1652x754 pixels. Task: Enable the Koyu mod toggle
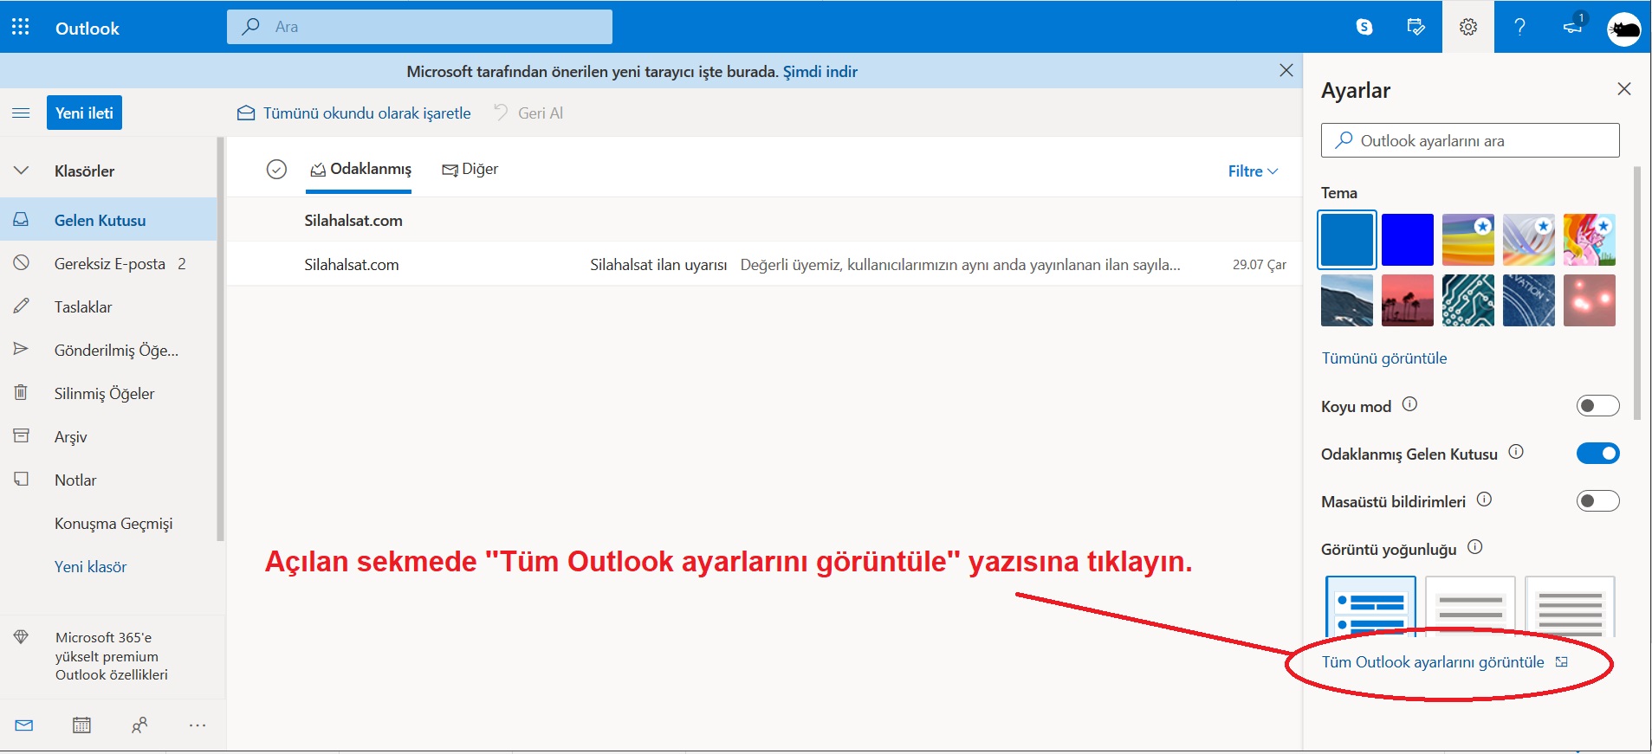(1597, 406)
